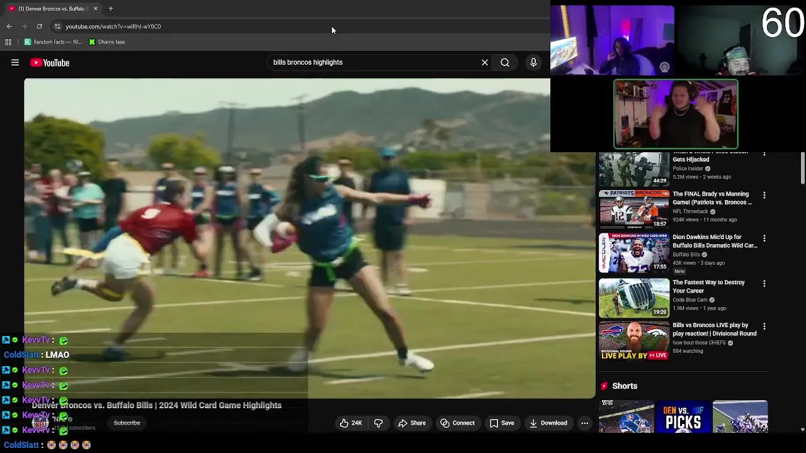Click the video title text
The width and height of the screenshot is (806, 453).
coord(157,405)
